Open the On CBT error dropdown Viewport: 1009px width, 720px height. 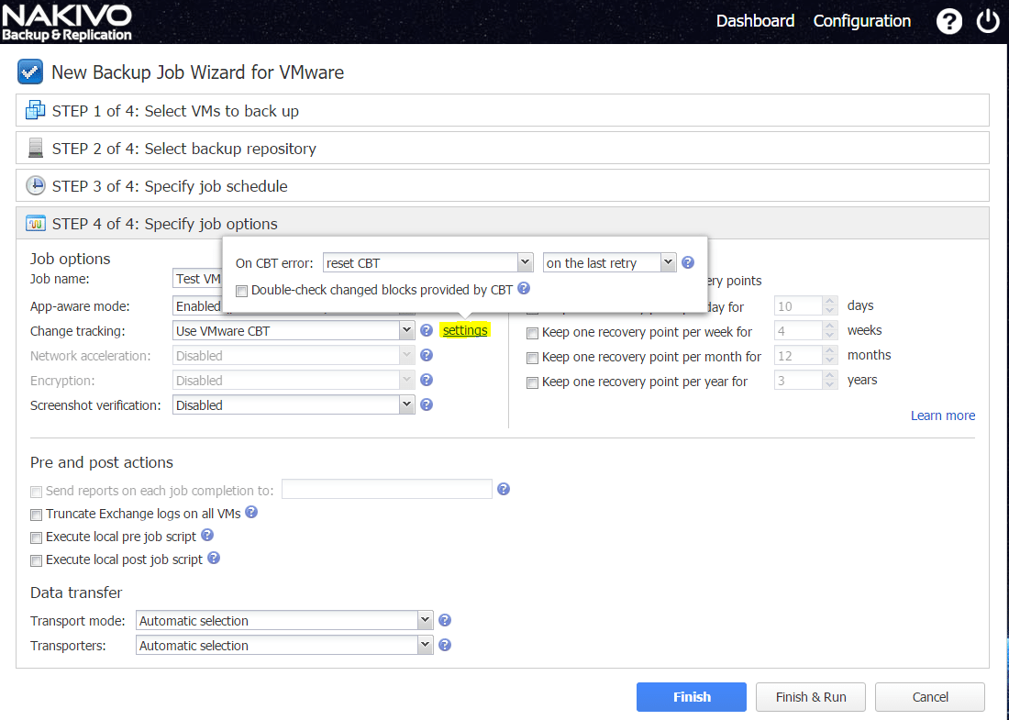tap(428, 263)
